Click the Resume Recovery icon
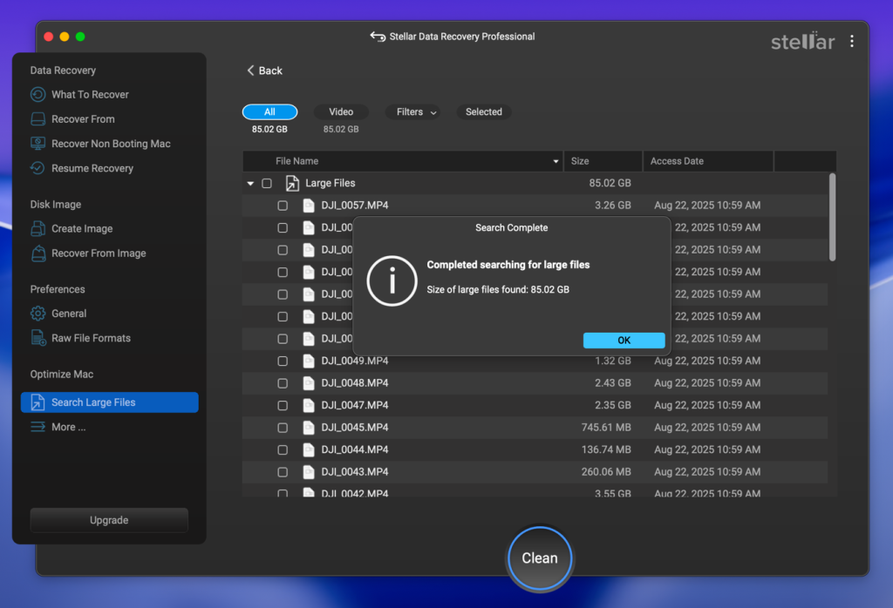Viewport: 893px width, 608px height. 37,168
